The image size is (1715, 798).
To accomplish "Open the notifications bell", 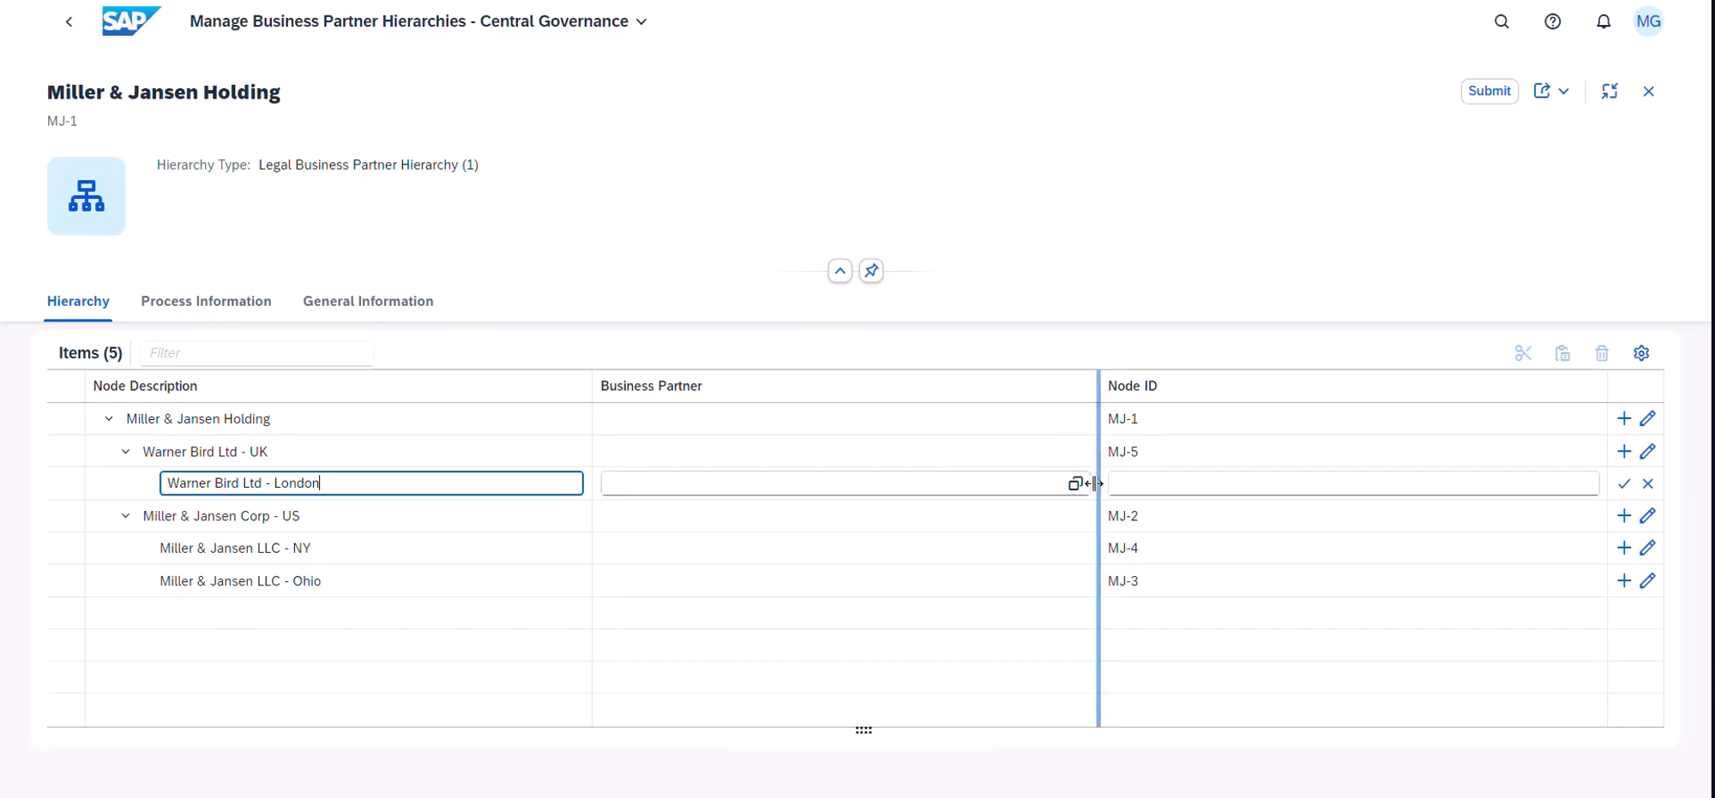I will (x=1604, y=21).
